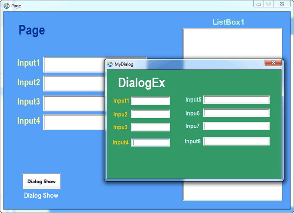The width and height of the screenshot is (294, 213).
Task: Focus the Input2 text box on the Page form
Action: (x=73, y=84)
